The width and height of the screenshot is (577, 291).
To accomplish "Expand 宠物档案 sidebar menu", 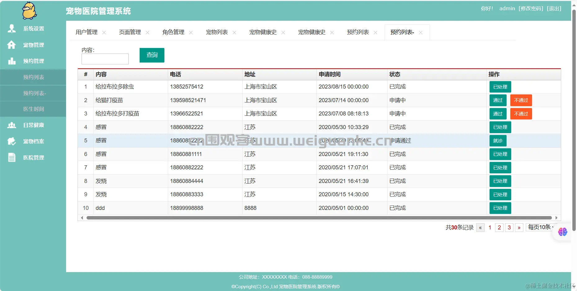I will (x=33, y=141).
